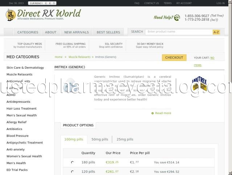232x175 pixels.
Task: Click the SSL Security banner text
Action: pos(111,45)
